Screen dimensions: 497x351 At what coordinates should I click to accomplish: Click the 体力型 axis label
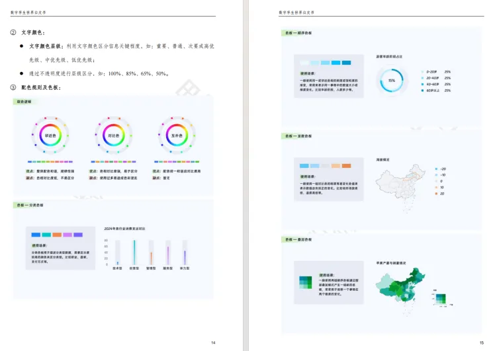click(x=185, y=268)
